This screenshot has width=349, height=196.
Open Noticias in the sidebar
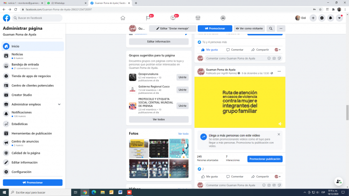33,56
